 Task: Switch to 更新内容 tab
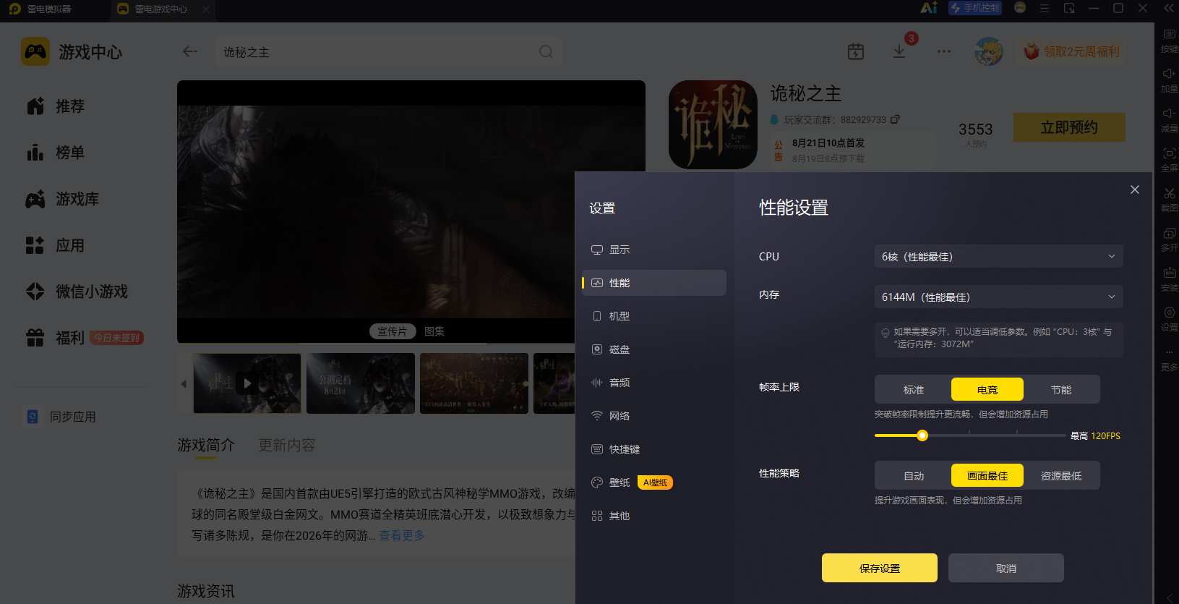(287, 445)
